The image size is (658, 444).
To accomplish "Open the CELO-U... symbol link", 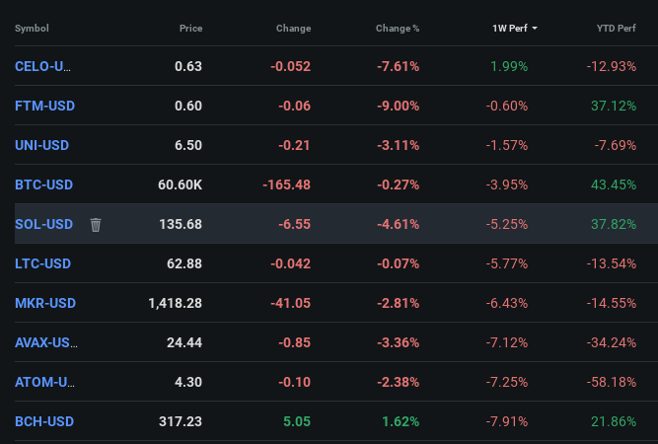I will pos(42,66).
